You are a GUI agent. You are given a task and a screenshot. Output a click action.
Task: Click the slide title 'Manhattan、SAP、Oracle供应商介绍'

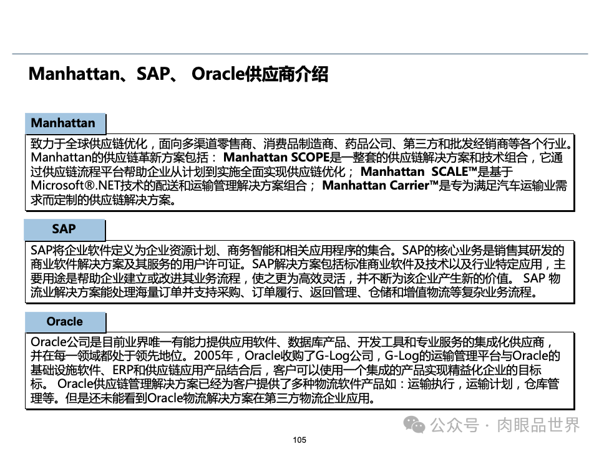[x=178, y=74]
